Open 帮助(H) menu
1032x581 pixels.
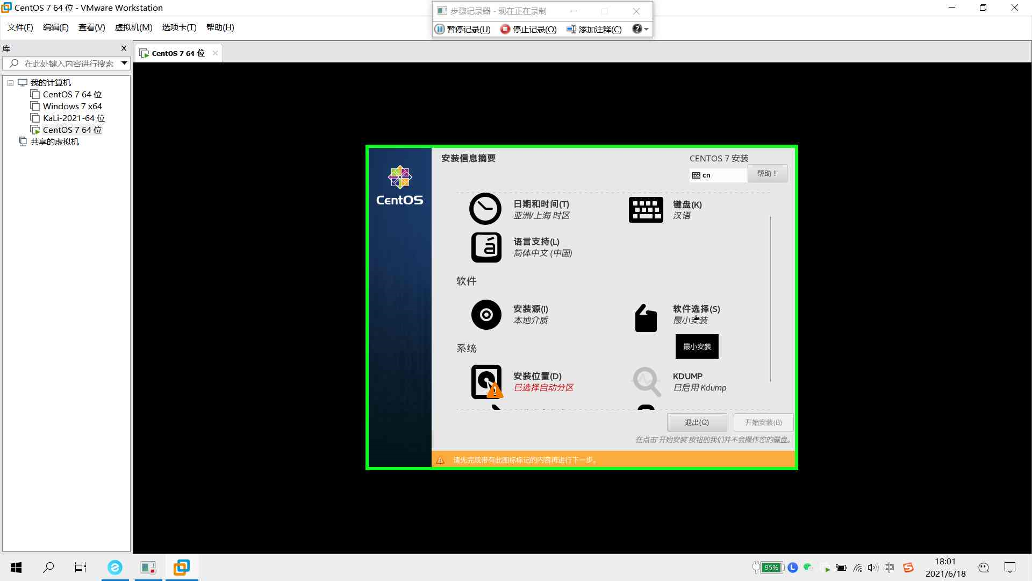point(220,27)
